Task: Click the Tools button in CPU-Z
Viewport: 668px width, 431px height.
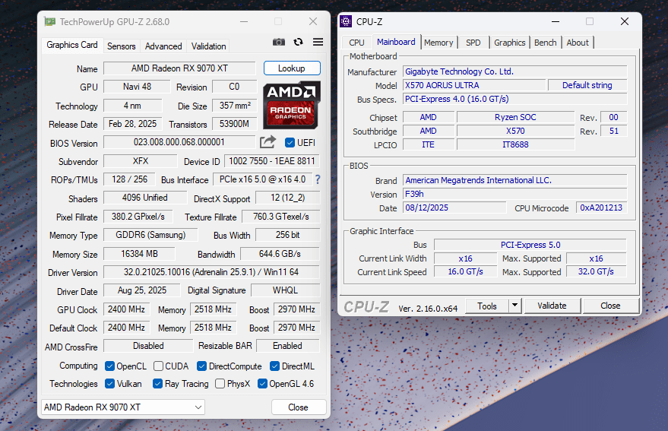Action: click(487, 306)
